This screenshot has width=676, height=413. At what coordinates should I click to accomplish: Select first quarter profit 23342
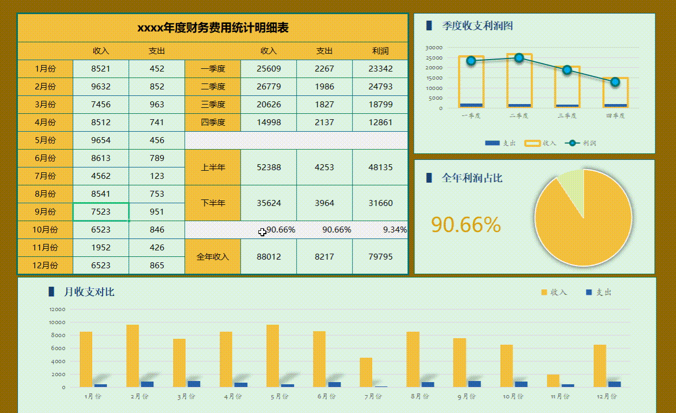(380, 69)
